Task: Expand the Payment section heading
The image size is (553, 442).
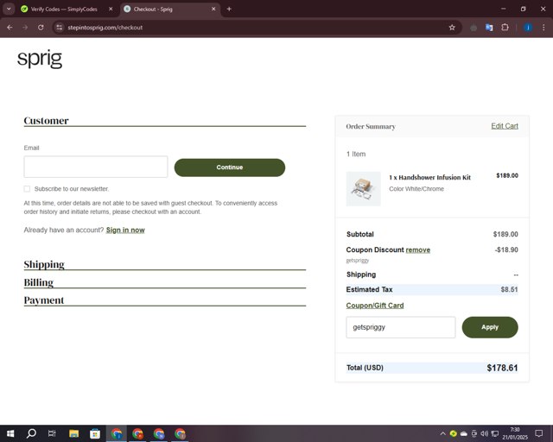Action: click(x=44, y=300)
